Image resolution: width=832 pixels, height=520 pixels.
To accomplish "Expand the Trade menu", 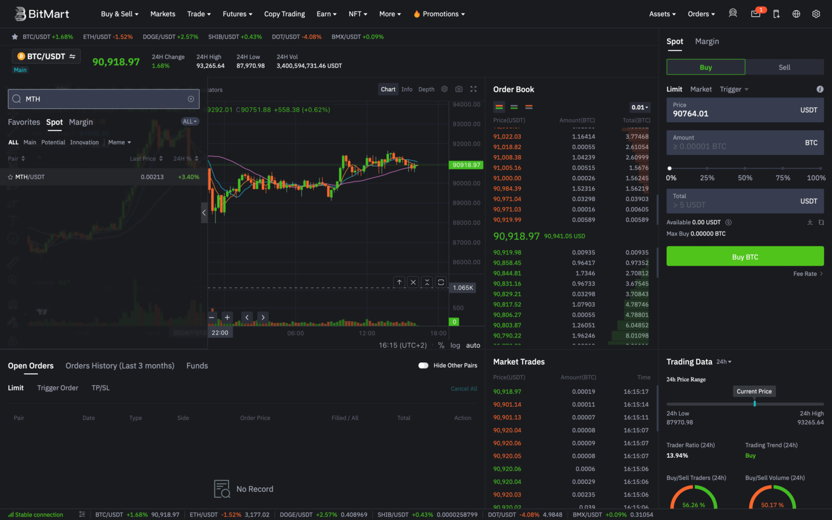I will [x=199, y=14].
